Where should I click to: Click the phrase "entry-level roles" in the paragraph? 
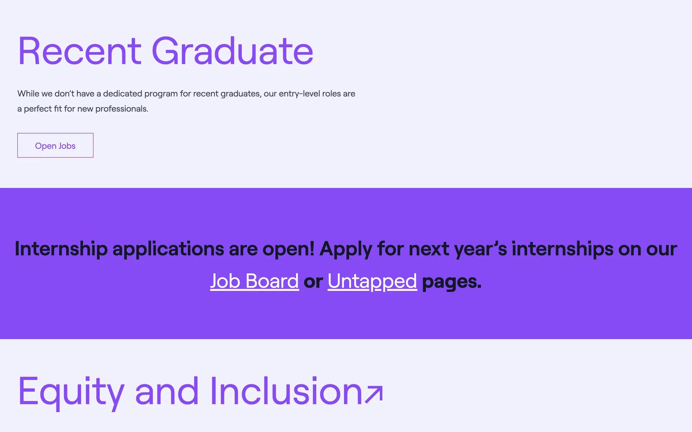[310, 94]
